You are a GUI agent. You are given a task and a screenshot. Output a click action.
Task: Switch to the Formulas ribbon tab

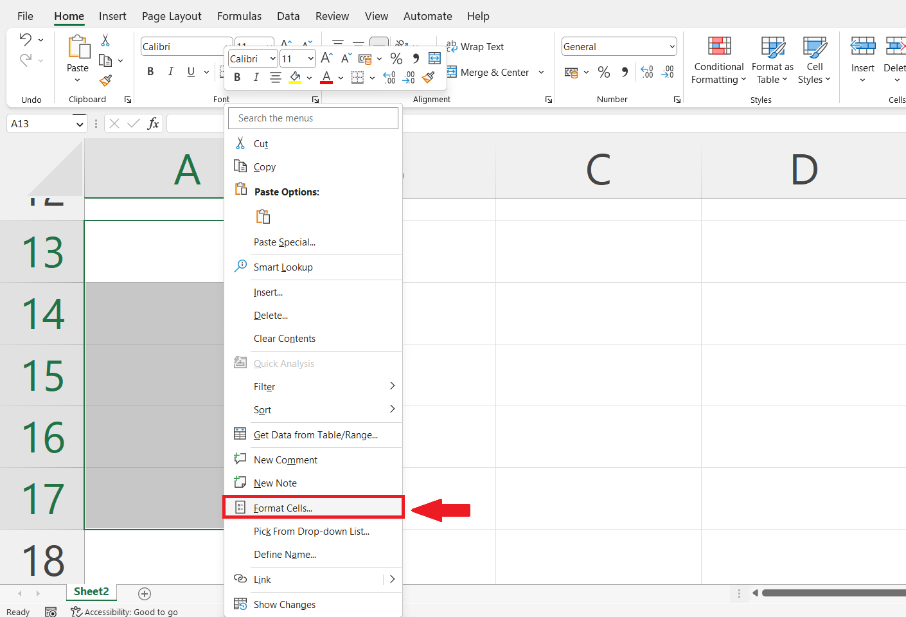[x=239, y=15]
